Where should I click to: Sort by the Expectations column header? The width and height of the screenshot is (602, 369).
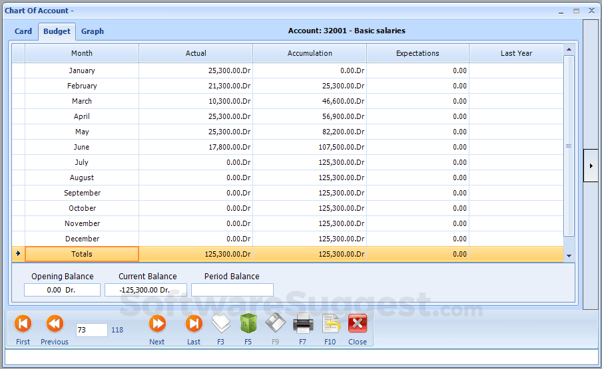click(x=418, y=53)
